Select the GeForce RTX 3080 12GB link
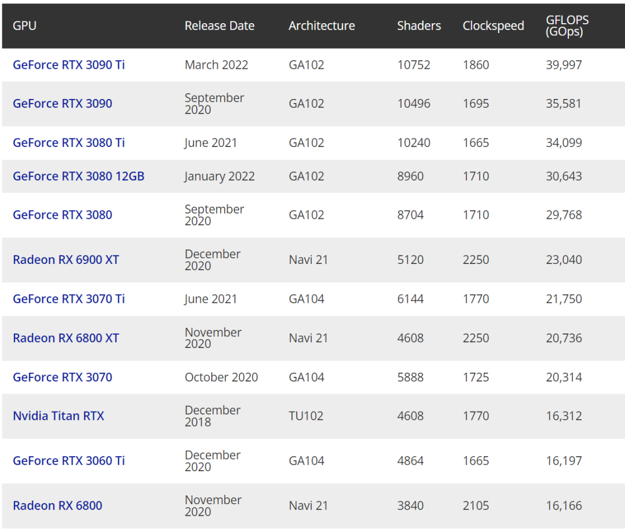This screenshot has height=532, width=625. (x=78, y=177)
